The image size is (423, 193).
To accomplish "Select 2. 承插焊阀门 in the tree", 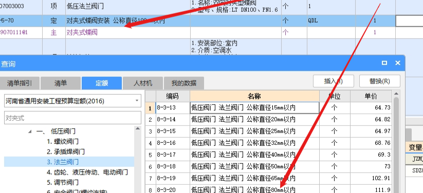I will click(x=66, y=152).
